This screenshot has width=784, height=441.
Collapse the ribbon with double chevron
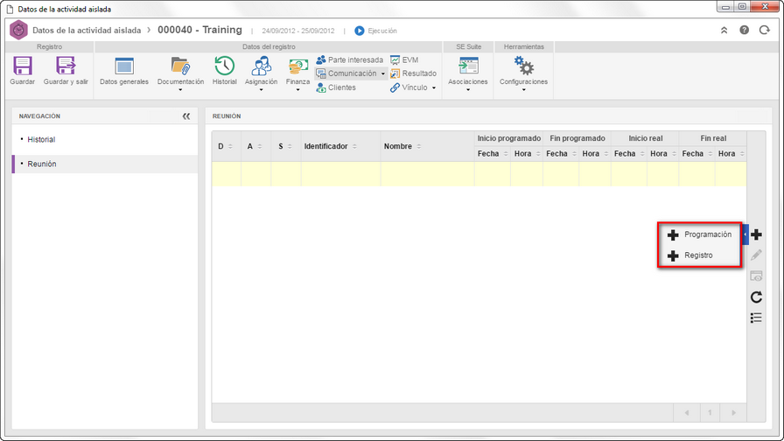(724, 31)
